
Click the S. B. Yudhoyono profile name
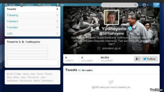pyautogui.click(x=108, y=29)
